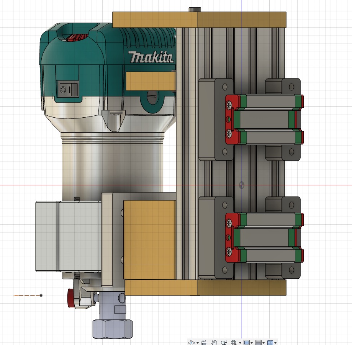
Task: Expand the Orbit tool dropdown arrow
Action: click(197, 341)
